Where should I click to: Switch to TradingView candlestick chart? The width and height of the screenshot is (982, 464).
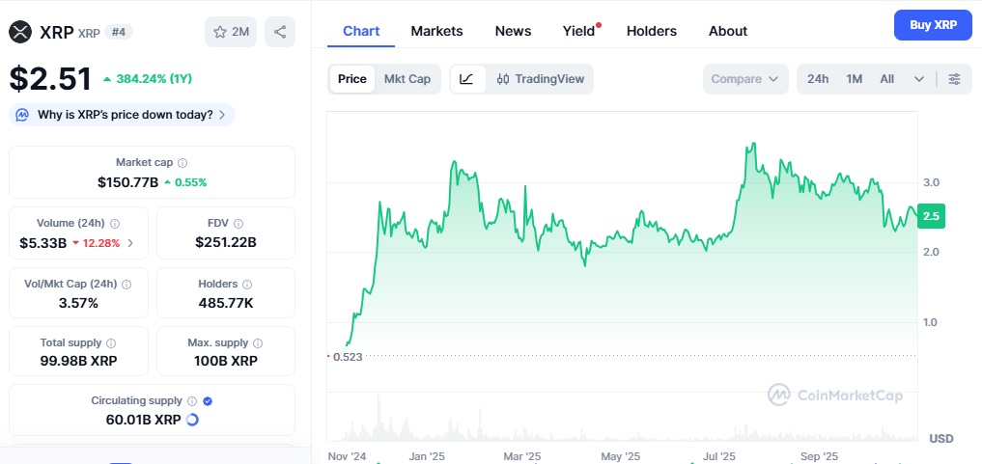tap(540, 79)
